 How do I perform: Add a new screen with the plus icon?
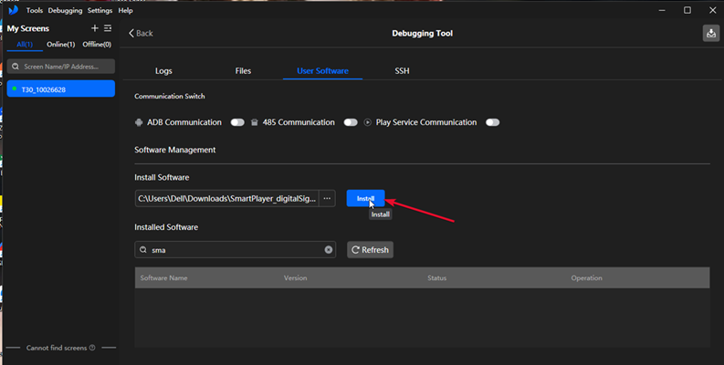(x=95, y=28)
